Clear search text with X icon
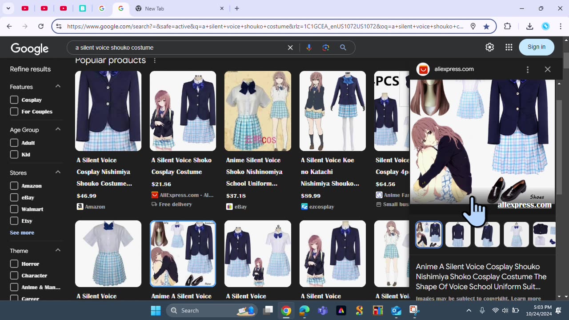 point(290,48)
